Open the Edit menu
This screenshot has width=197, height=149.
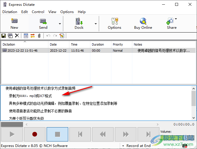coord(24,12)
